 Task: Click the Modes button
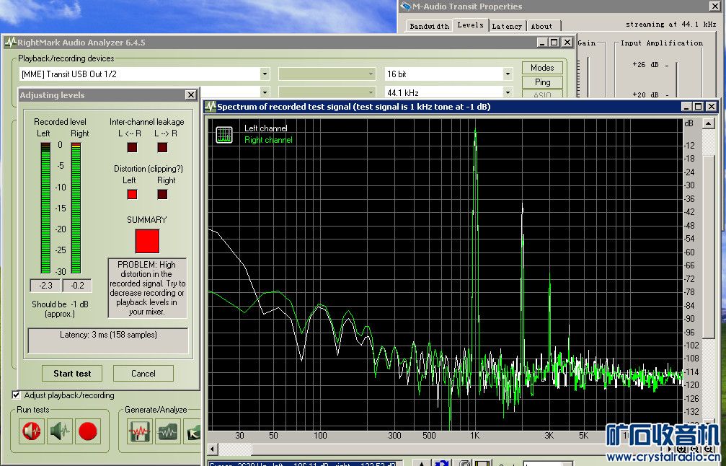[542, 68]
